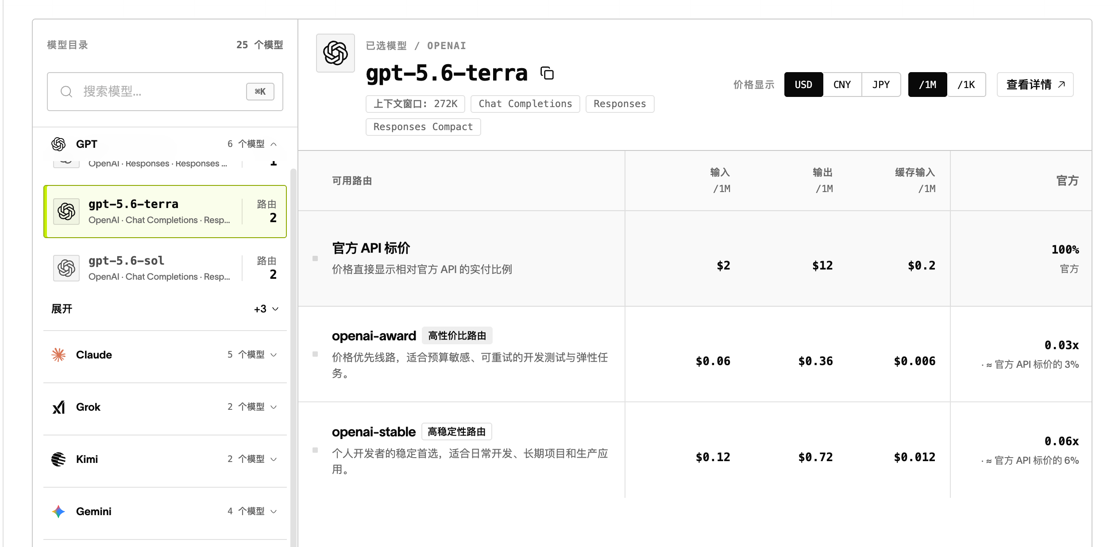Click the search magnifier icon
This screenshot has height=547, width=1119.
pyautogui.click(x=66, y=92)
